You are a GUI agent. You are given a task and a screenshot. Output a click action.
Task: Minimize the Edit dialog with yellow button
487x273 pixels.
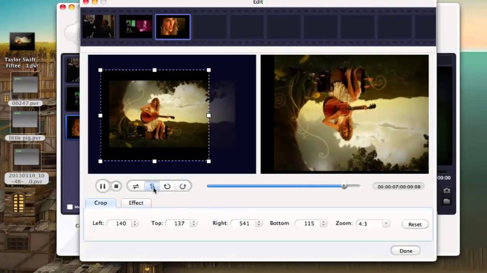coord(95,2)
